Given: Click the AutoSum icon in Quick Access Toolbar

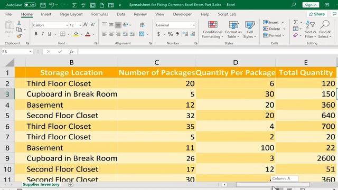Looking at the screenshot, I should click(x=74, y=5).
